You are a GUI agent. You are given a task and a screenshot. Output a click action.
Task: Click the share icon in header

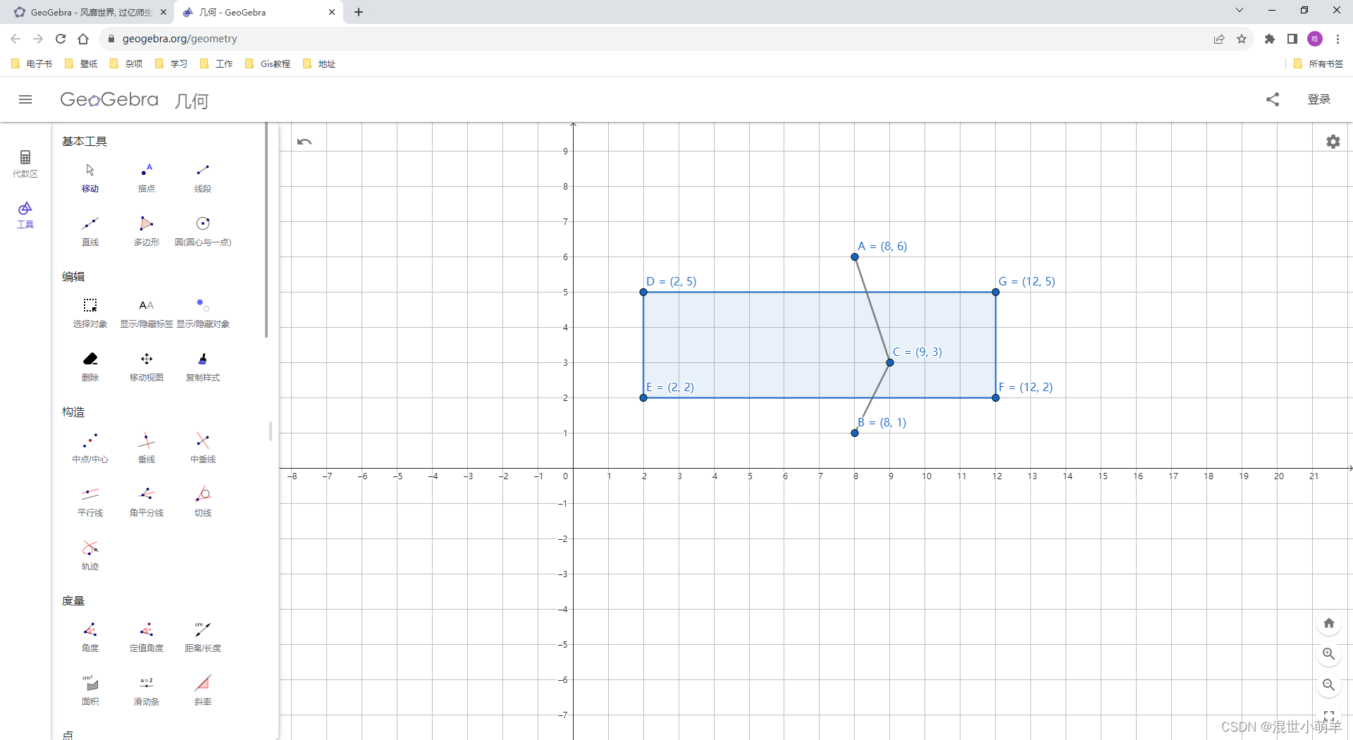1273,99
